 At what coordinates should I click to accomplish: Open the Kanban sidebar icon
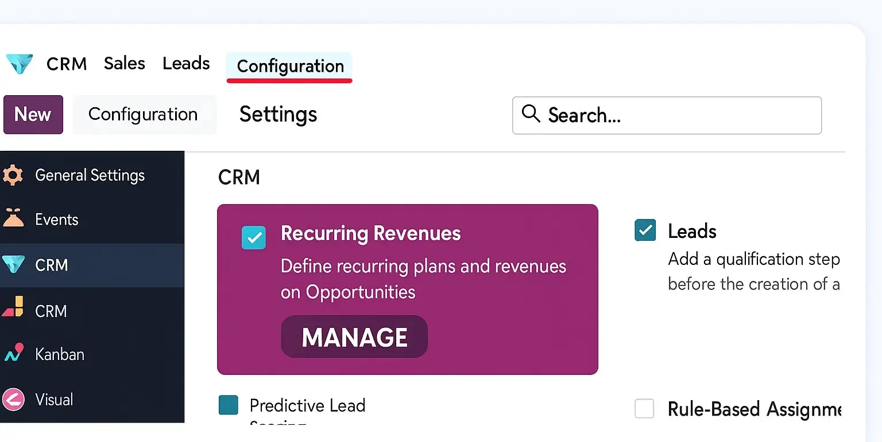point(13,353)
